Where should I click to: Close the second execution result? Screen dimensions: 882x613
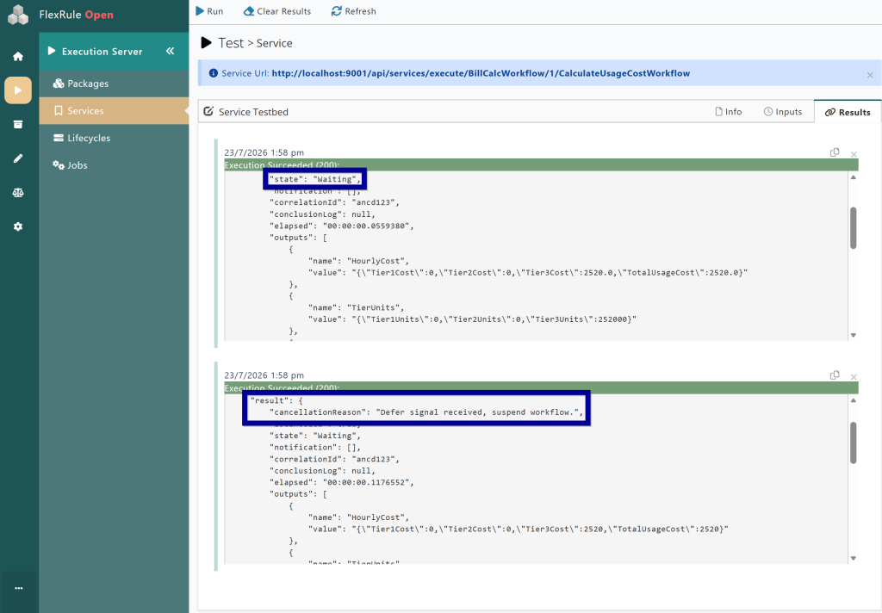point(854,377)
